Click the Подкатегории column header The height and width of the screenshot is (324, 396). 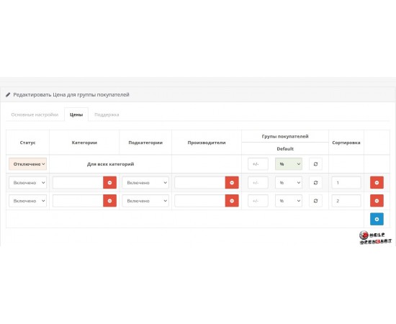(145, 143)
